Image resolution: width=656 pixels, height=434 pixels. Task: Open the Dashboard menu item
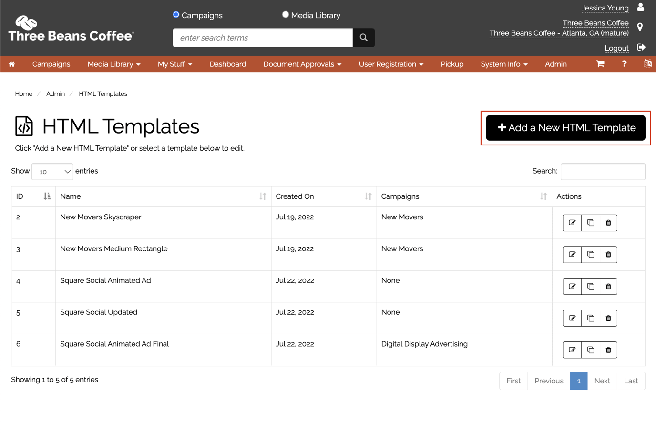point(227,64)
